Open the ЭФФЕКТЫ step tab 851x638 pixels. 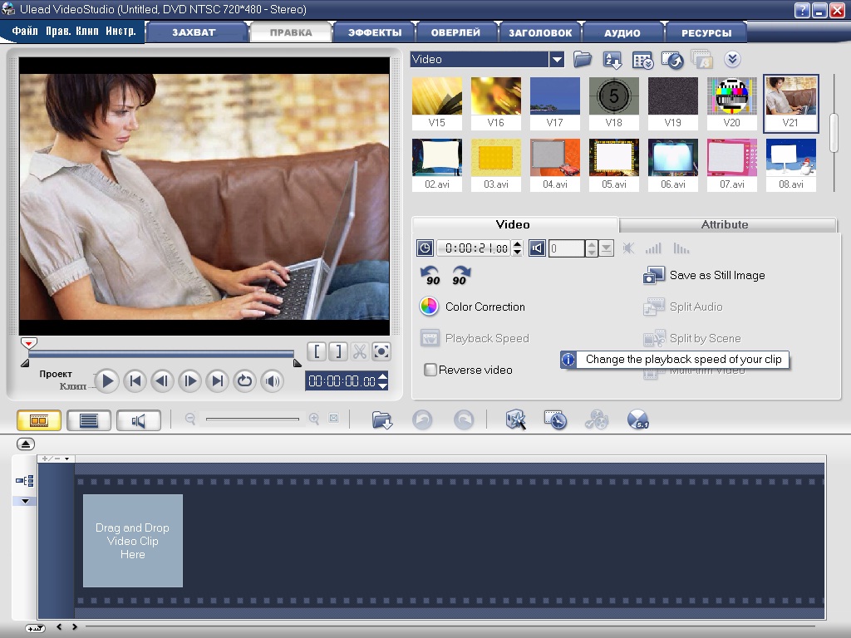[374, 33]
